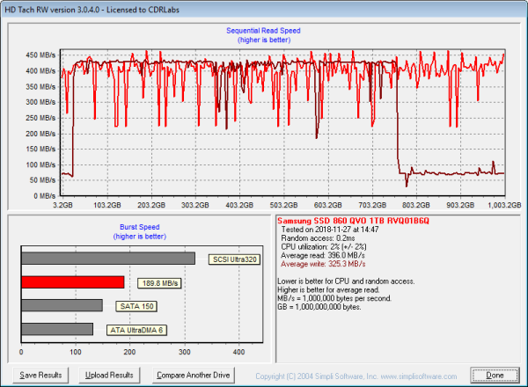The image size is (528, 387).
Task: Click the Samsung SSD 860 QVO drive name
Action: pyautogui.click(x=352, y=219)
